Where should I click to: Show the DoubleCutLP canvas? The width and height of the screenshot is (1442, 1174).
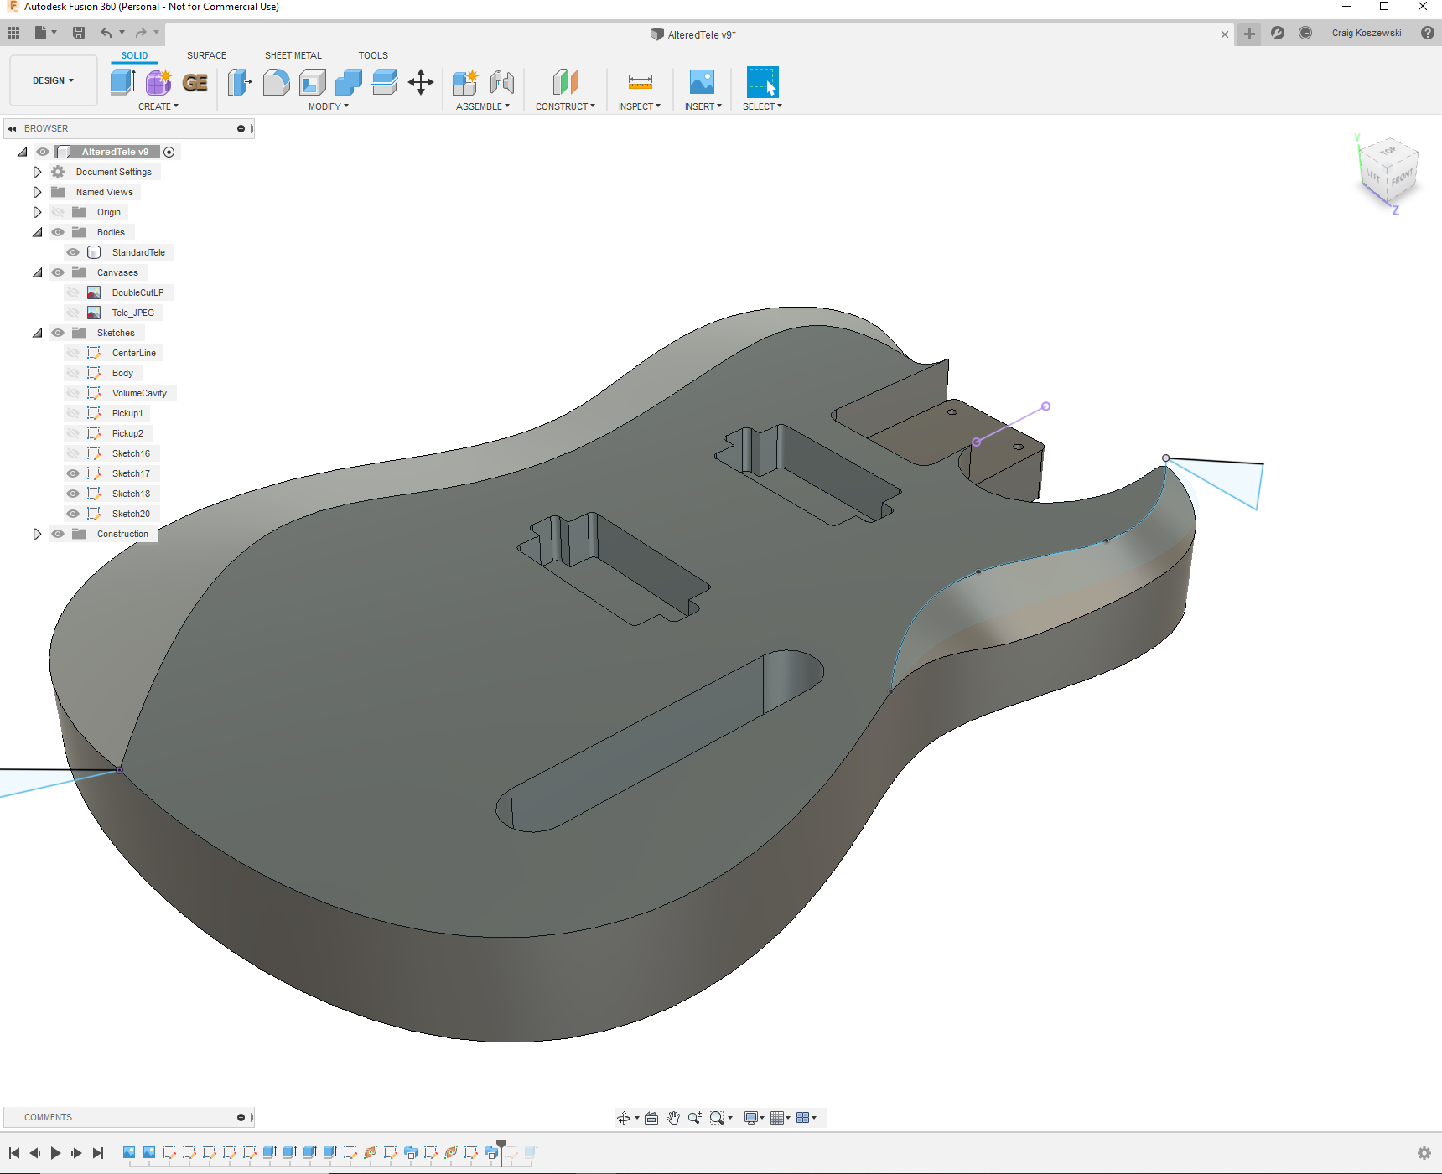click(x=73, y=292)
